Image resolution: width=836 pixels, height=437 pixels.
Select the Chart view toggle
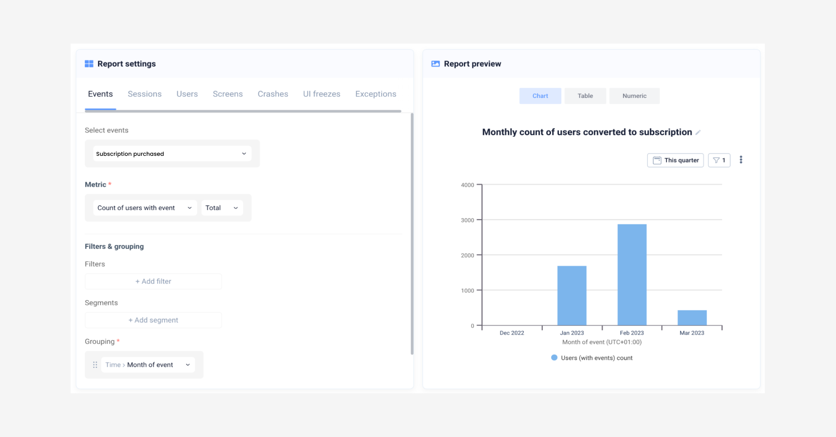(540, 96)
